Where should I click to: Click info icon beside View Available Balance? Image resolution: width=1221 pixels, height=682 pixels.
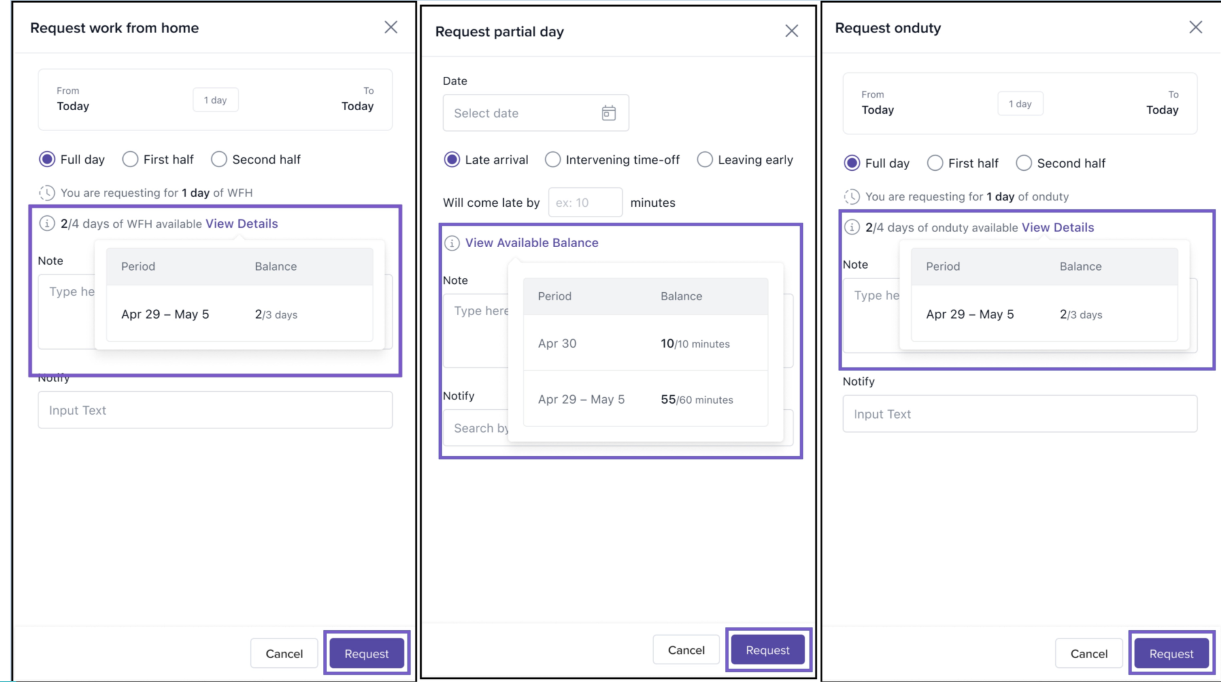pyautogui.click(x=452, y=243)
